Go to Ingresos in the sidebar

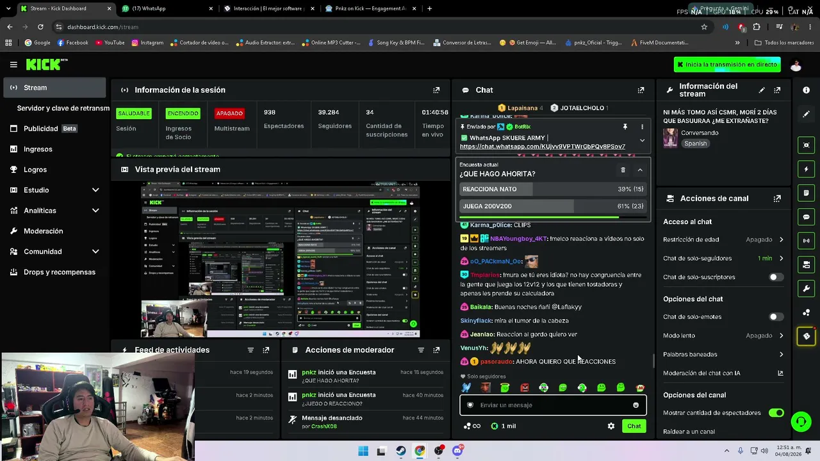[55, 149]
